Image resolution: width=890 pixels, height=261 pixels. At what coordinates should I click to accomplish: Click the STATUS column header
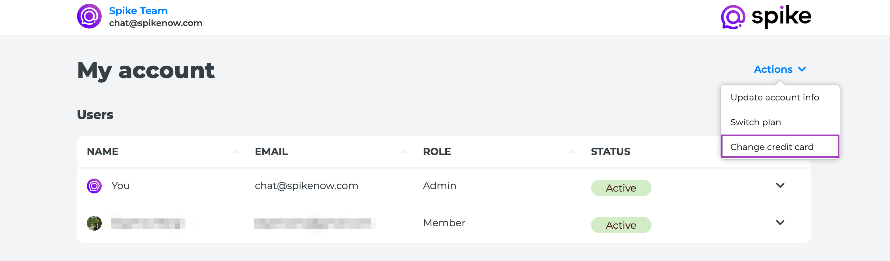[610, 152]
